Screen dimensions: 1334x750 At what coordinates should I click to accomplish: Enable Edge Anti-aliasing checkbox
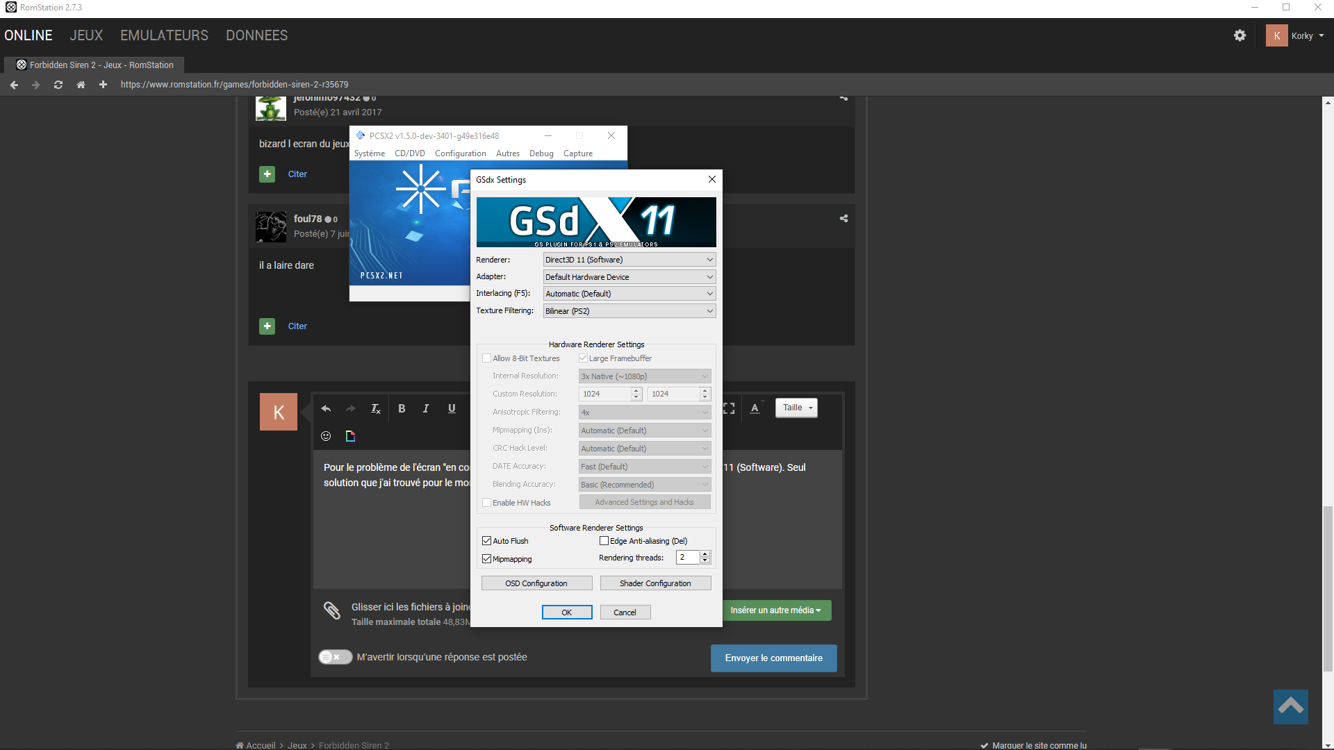604,541
